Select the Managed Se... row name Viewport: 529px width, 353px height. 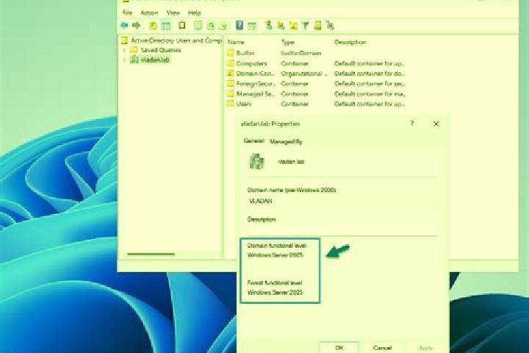click(x=255, y=93)
